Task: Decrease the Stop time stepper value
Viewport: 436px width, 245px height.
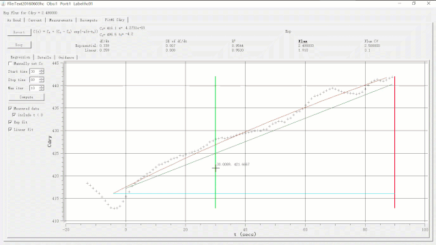Action: [42, 81]
